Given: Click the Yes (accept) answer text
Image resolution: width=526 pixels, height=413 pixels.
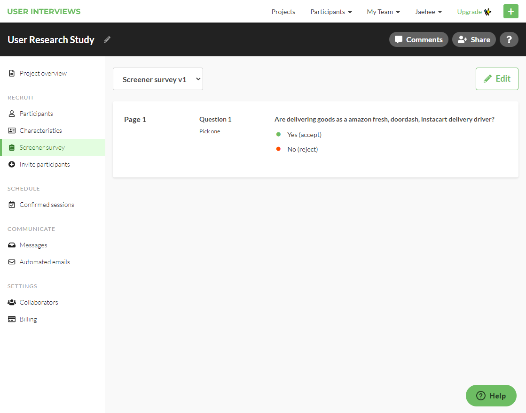Looking at the screenshot, I should [304, 135].
